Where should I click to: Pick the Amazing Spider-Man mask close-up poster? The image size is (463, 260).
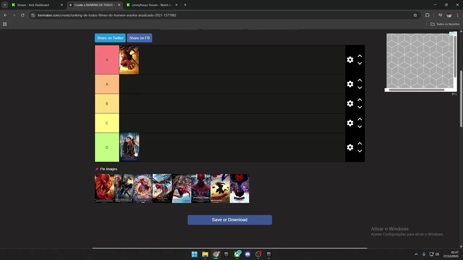tap(201, 188)
